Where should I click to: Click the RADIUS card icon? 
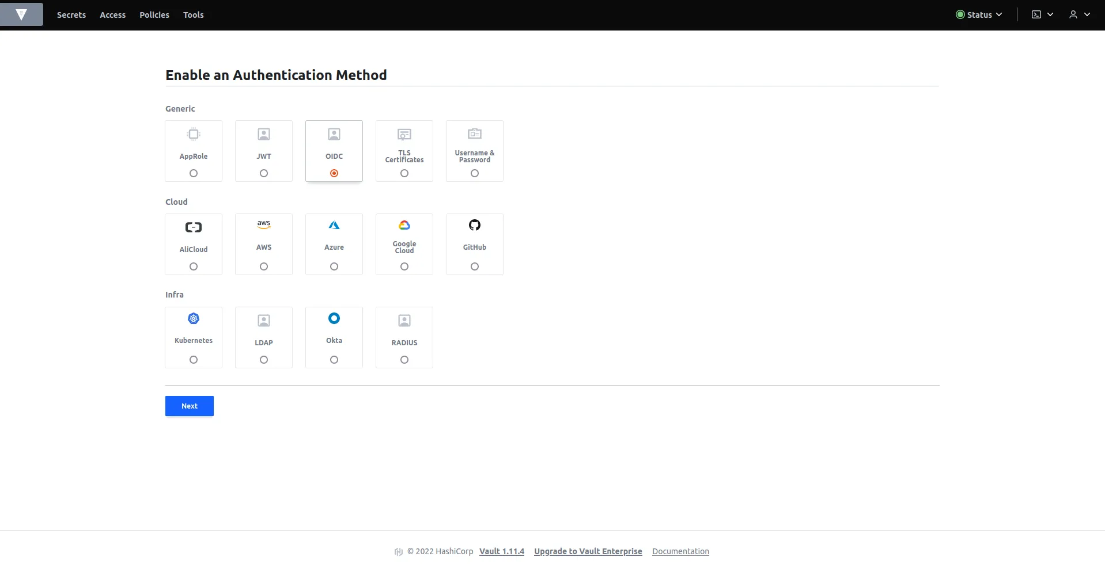click(404, 321)
